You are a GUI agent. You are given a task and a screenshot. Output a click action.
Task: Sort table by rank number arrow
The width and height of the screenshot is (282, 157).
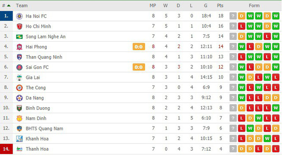(9, 6)
